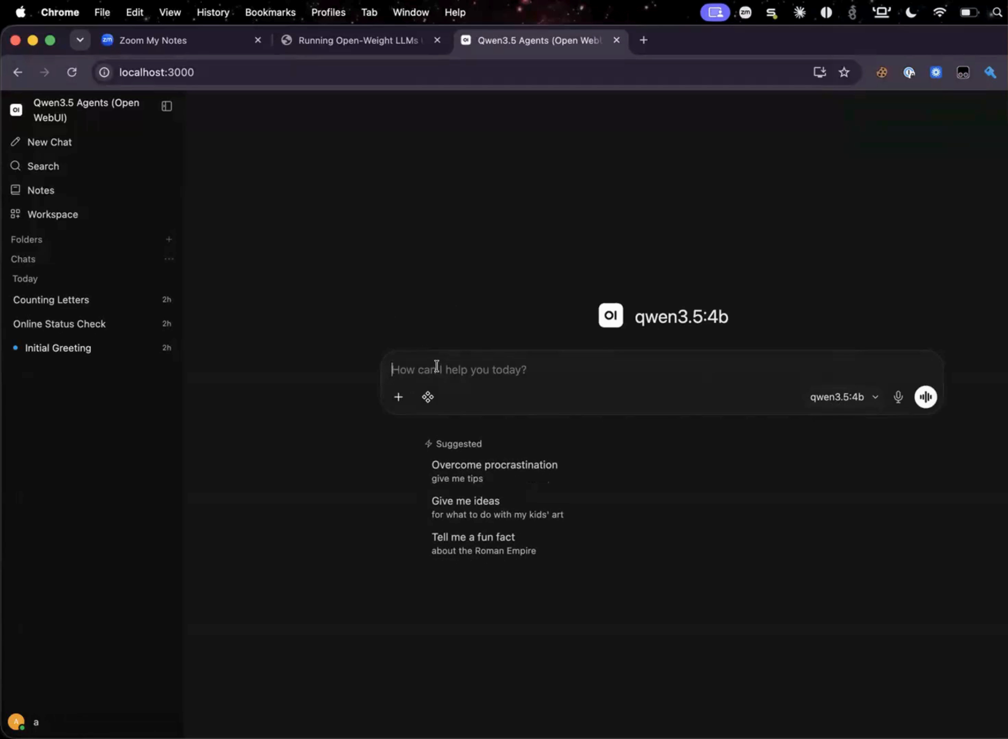Screen dimensions: 1008x739
Task: Open the Counting Letters chat
Action: 92,300
